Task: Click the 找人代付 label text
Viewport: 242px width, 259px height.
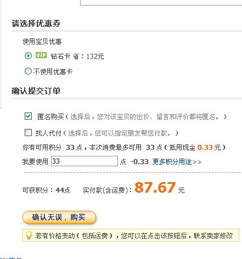Action: tap(48, 133)
